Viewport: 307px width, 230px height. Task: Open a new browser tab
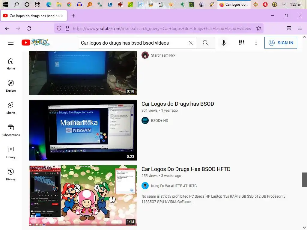point(73,16)
